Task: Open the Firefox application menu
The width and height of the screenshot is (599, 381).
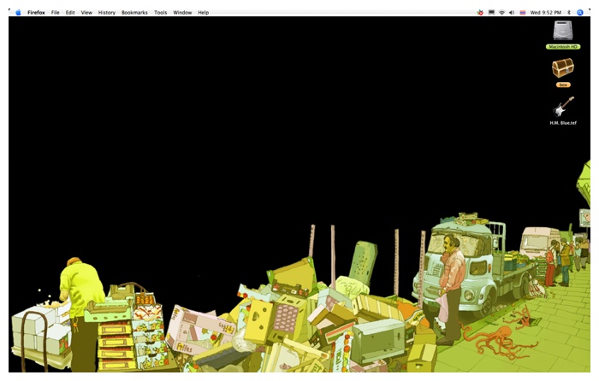Action: pos(36,13)
